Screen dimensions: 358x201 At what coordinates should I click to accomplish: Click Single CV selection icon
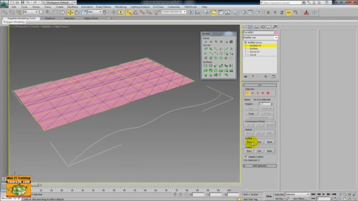point(247,93)
